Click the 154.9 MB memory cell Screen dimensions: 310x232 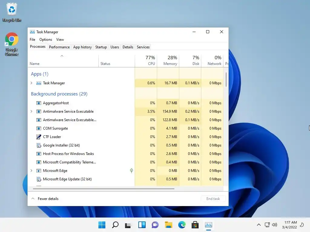point(168,111)
